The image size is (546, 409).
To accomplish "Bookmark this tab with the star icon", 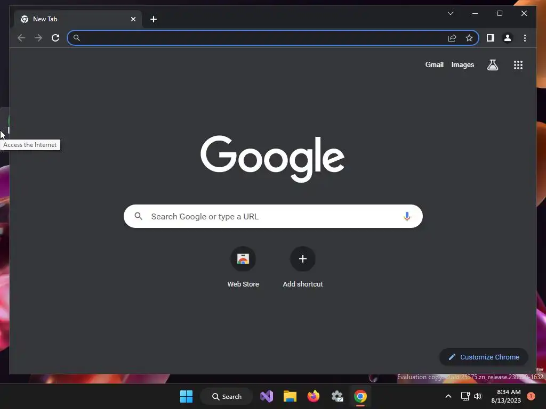I will (x=469, y=38).
